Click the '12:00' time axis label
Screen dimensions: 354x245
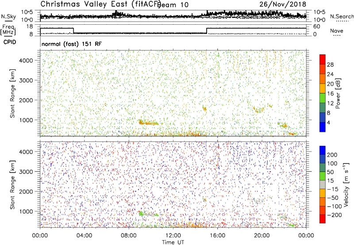coord(173,236)
